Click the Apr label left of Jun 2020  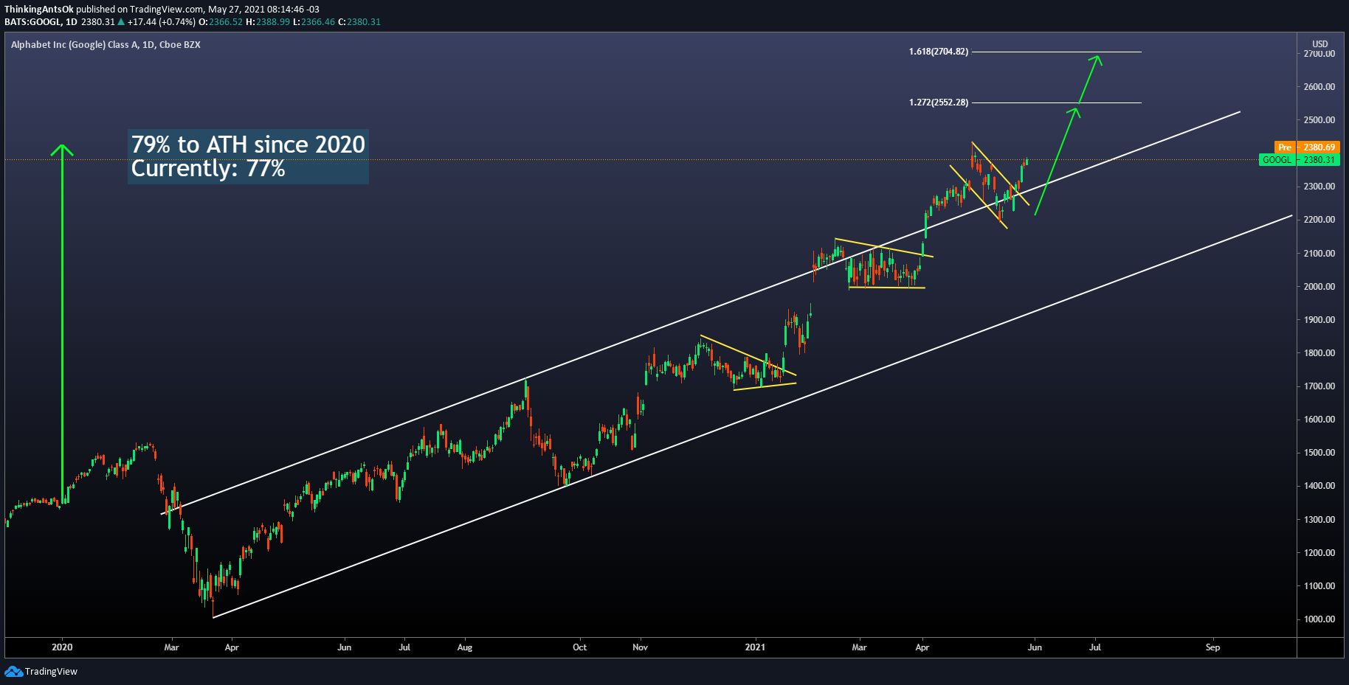click(x=232, y=647)
